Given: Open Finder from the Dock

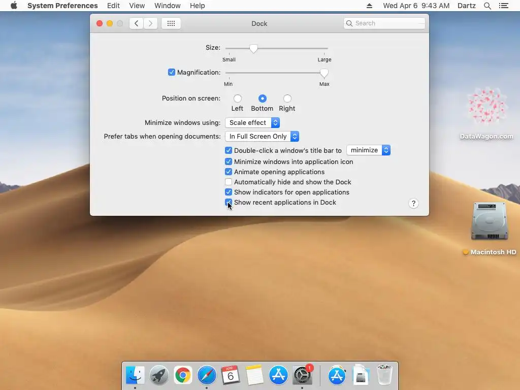Looking at the screenshot, I should 135,375.
